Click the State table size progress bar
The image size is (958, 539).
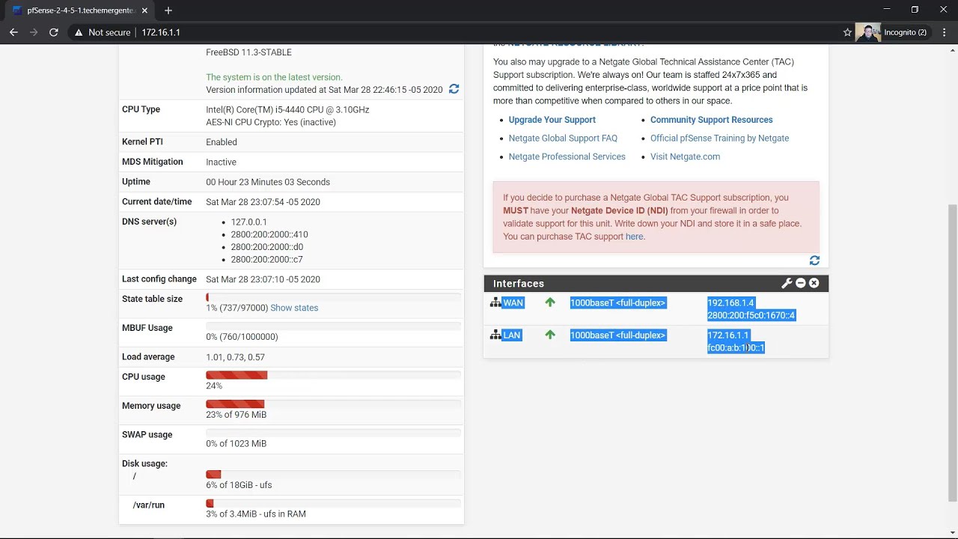point(333,297)
